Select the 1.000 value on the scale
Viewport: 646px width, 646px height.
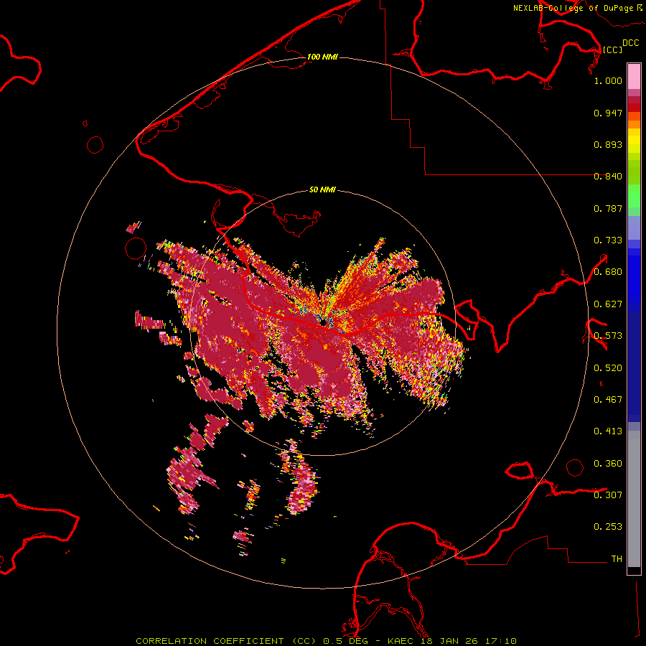pyautogui.click(x=608, y=80)
